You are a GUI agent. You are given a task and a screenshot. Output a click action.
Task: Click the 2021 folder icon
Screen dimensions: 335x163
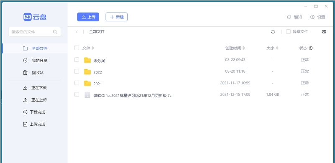tap(87, 84)
